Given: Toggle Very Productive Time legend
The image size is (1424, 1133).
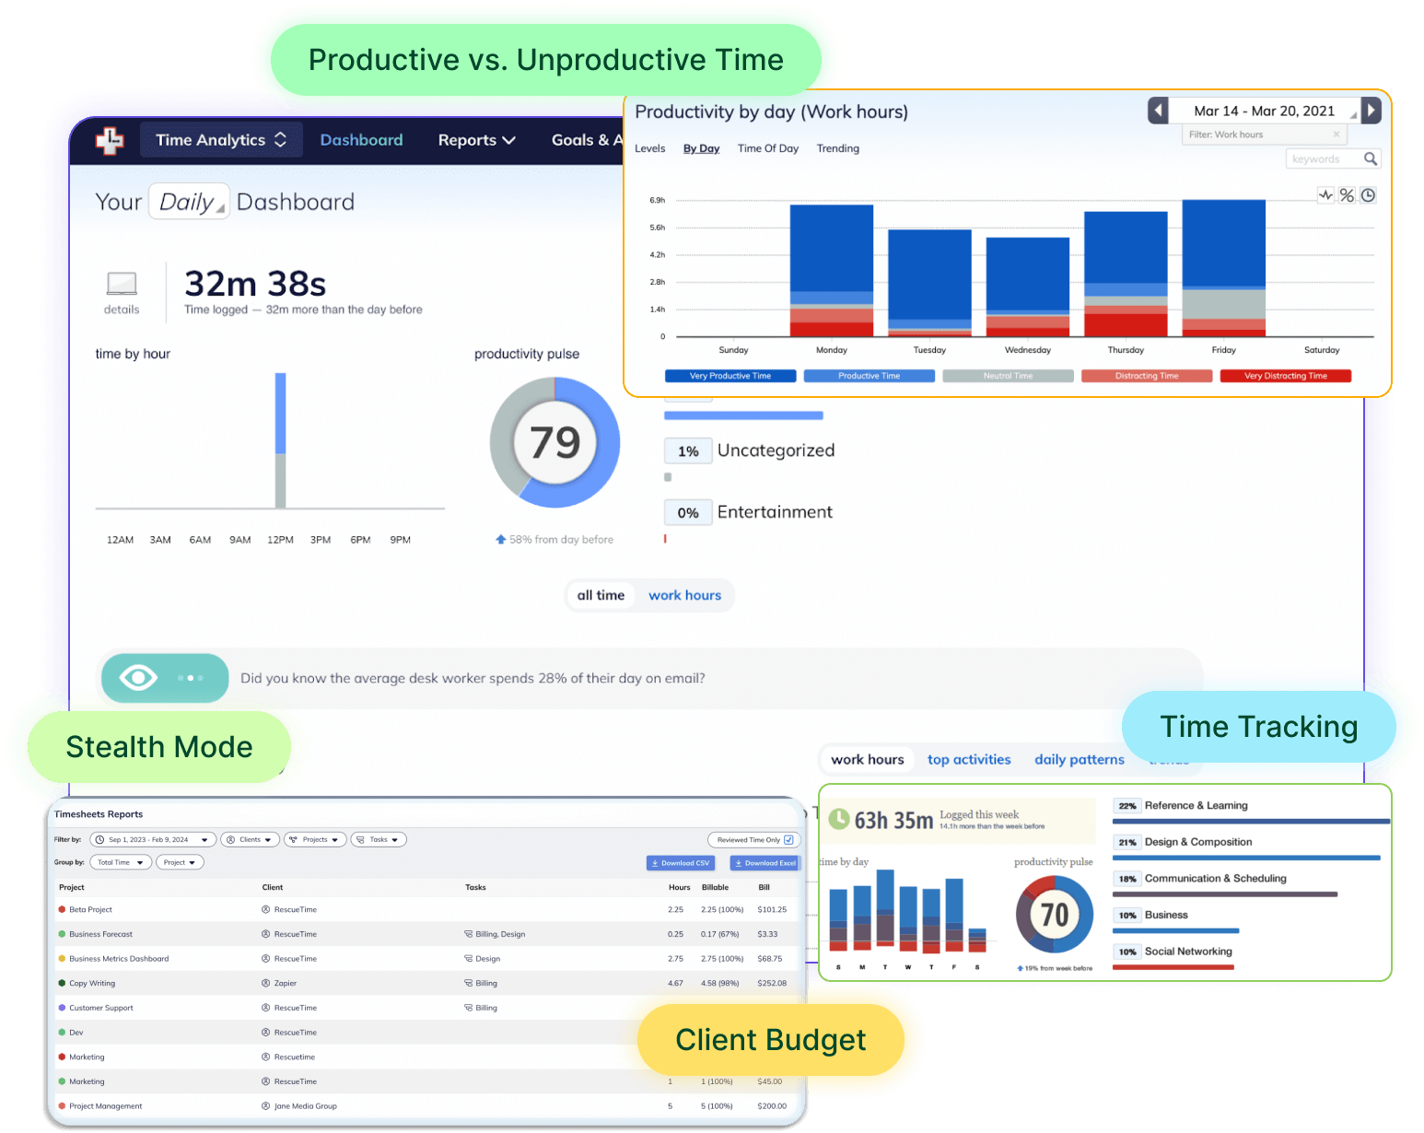Looking at the screenshot, I should point(730,376).
